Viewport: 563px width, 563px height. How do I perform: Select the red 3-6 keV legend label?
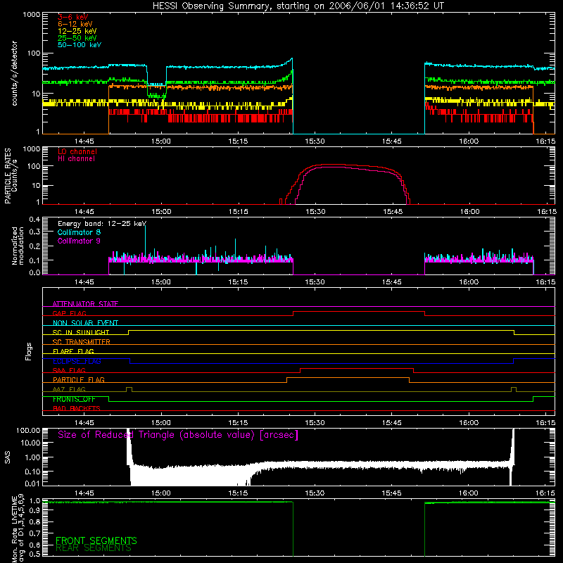pyautogui.click(x=73, y=17)
